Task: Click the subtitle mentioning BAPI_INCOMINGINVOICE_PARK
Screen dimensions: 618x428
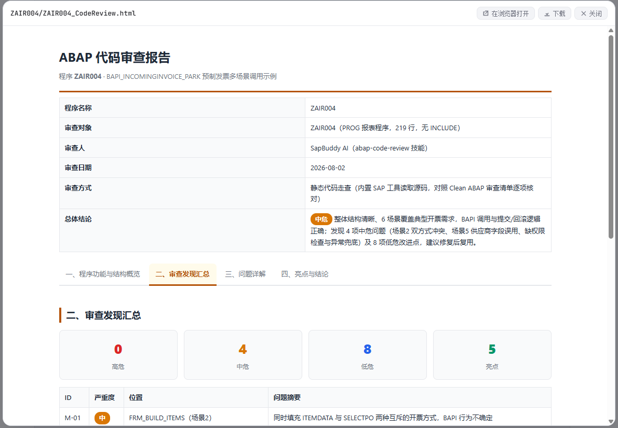Action: tap(168, 76)
